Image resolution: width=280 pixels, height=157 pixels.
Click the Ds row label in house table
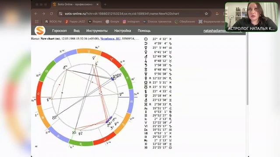point(146,130)
